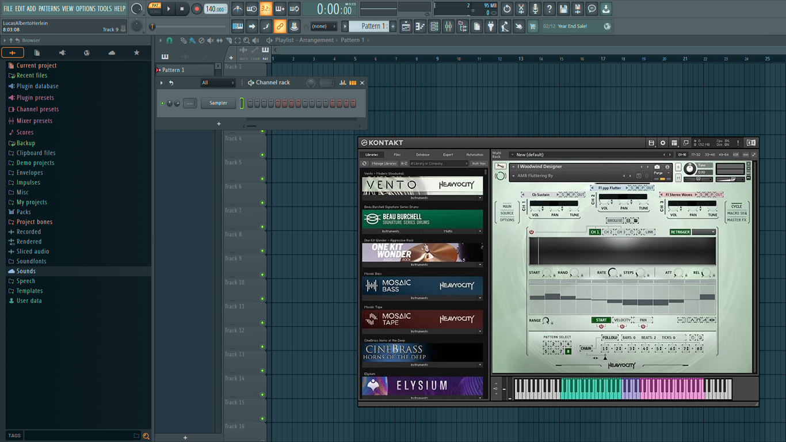The width and height of the screenshot is (786, 442).
Task: Open the dropdown next to RETRIGGER
Action: (x=704, y=232)
